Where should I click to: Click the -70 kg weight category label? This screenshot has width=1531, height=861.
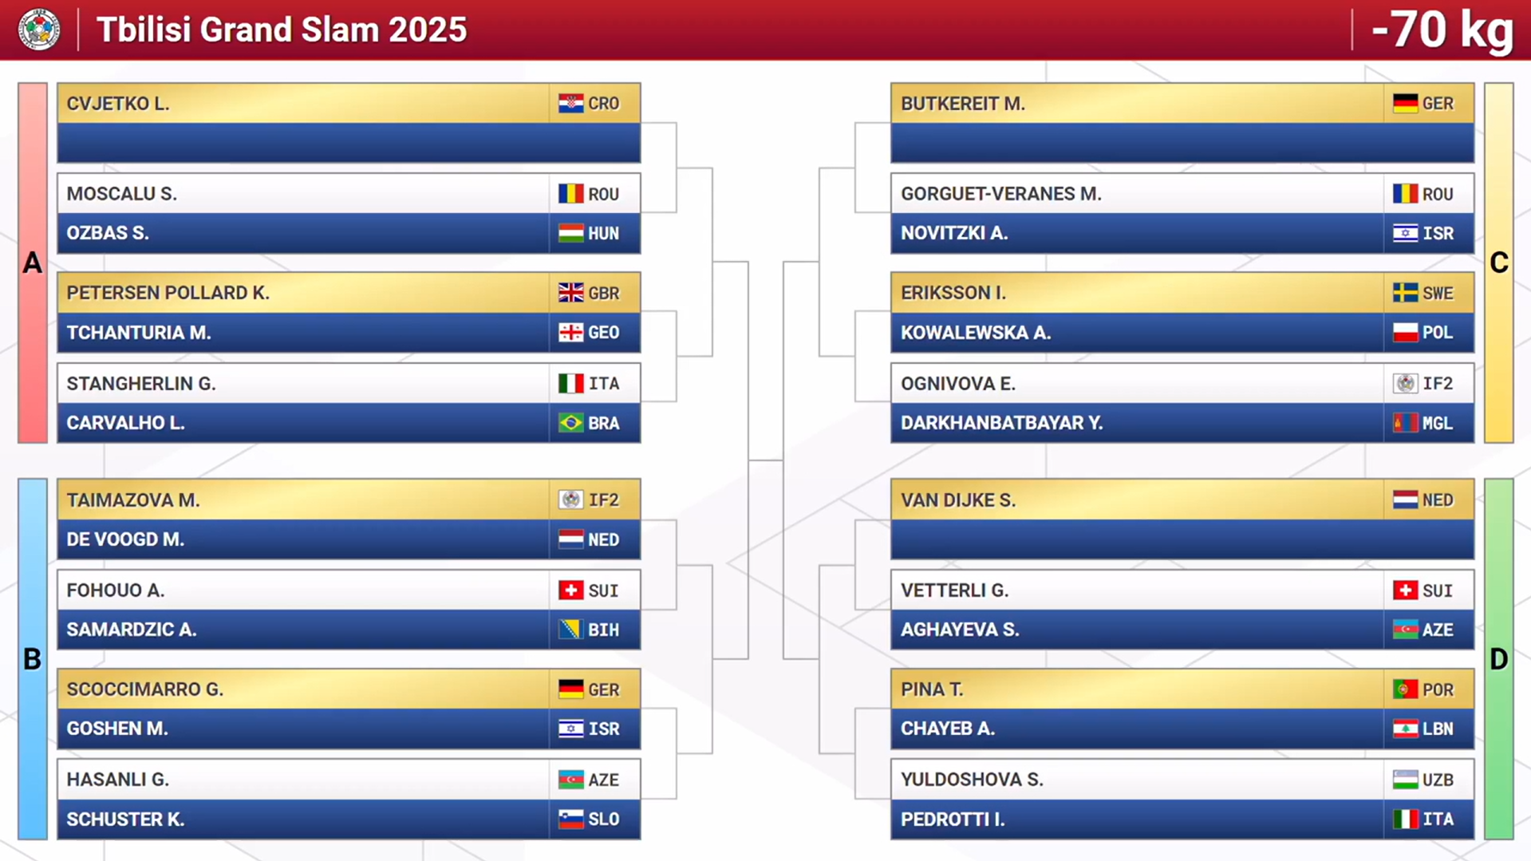click(x=1442, y=30)
